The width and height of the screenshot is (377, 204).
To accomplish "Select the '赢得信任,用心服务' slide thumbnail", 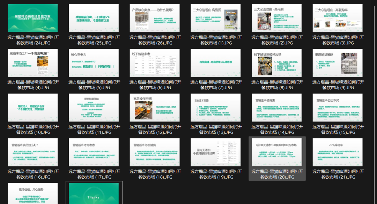I will pyautogui.click(x=33, y=194).
